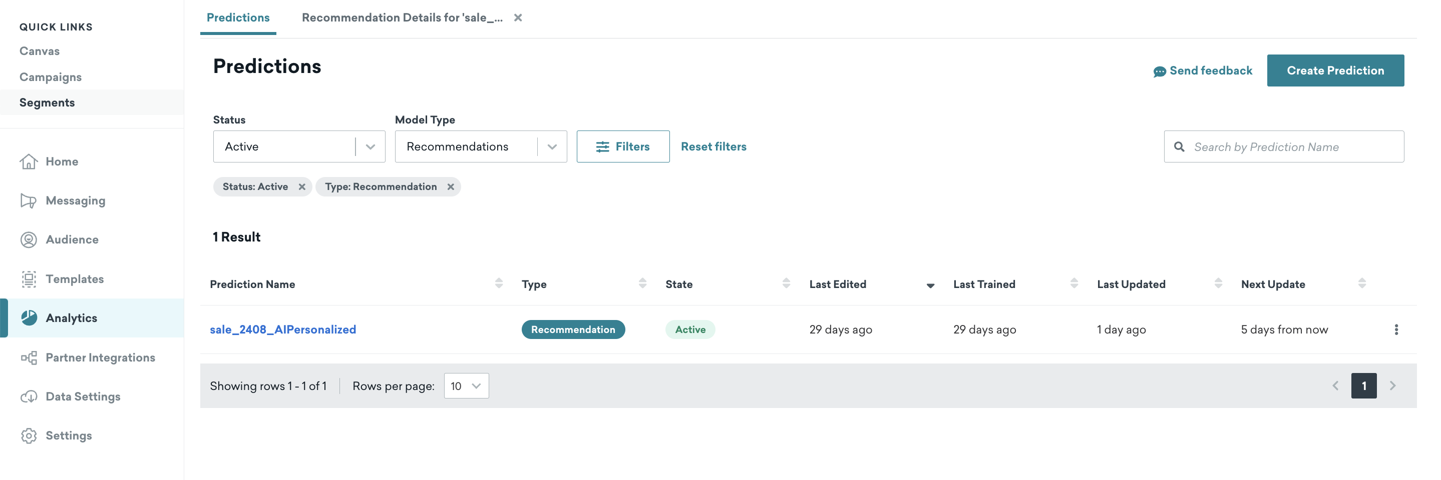
Task: Click Send feedback link
Action: (x=1211, y=71)
